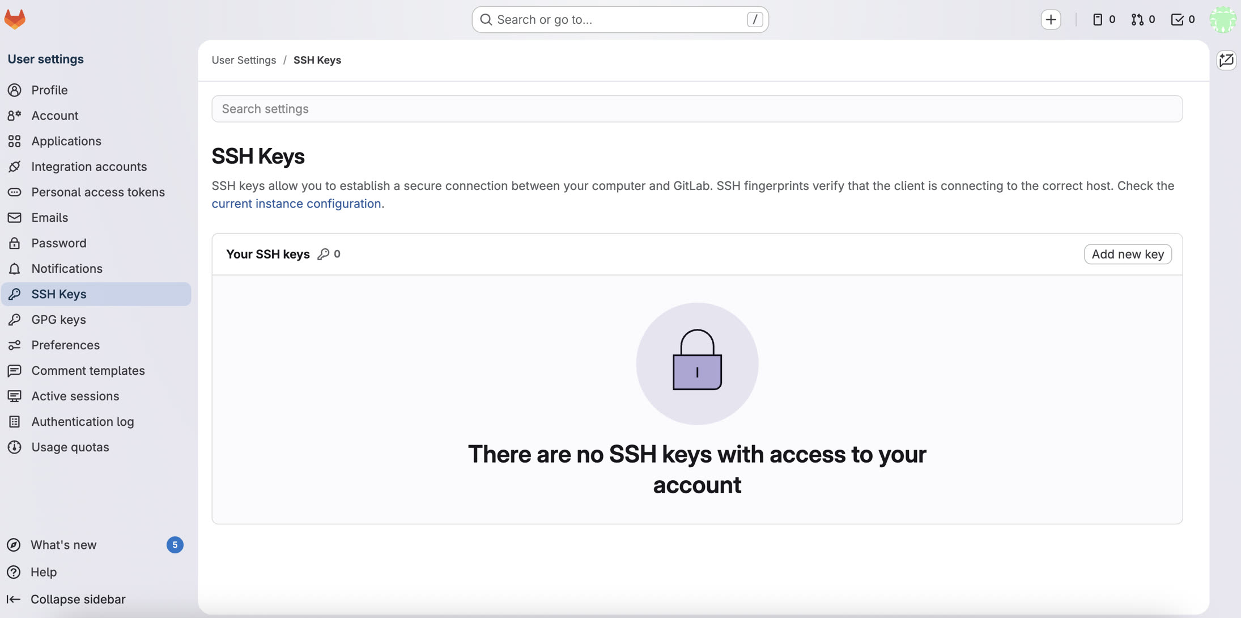The width and height of the screenshot is (1241, 618).
Task: Click the Add new key button
Action: [1127, 254]
